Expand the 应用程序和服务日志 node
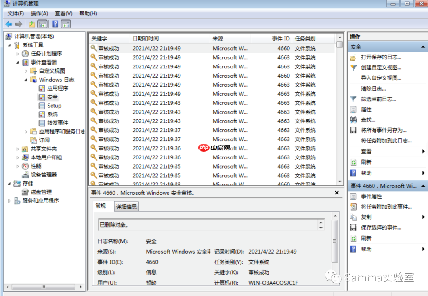428x296 pixels. tap(26, 132)
